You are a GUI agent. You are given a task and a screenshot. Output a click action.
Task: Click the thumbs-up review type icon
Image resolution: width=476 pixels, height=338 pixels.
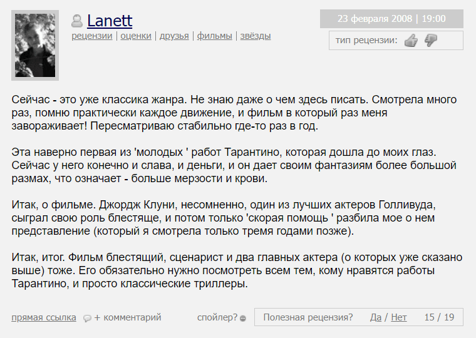411,40
